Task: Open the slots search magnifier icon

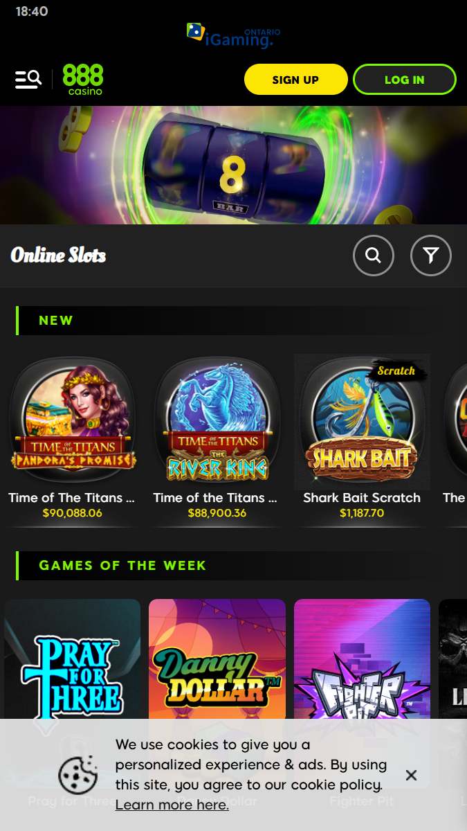Action: [374, 256]
